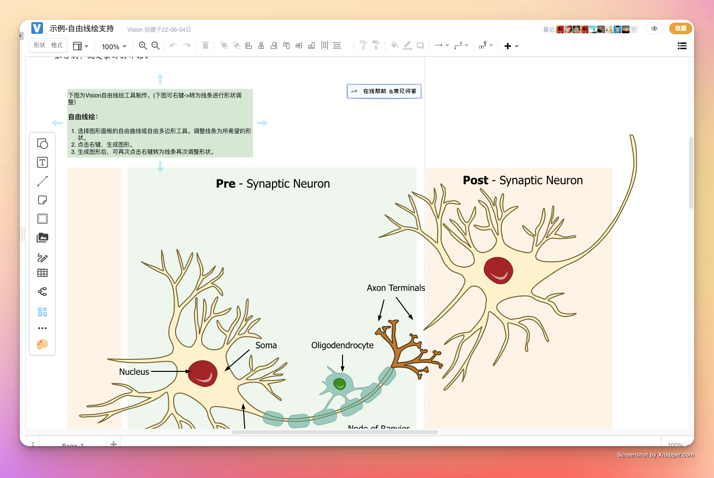Align shapes to horizontal center

point(261,45)
